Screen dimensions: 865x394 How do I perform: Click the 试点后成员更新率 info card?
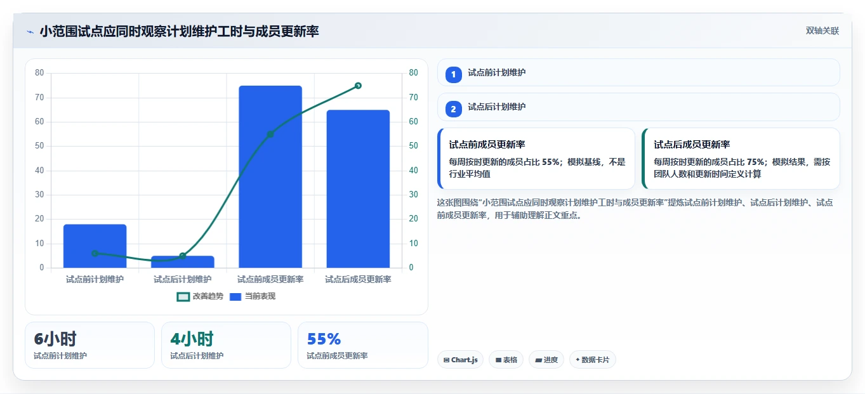pos(741,159)
